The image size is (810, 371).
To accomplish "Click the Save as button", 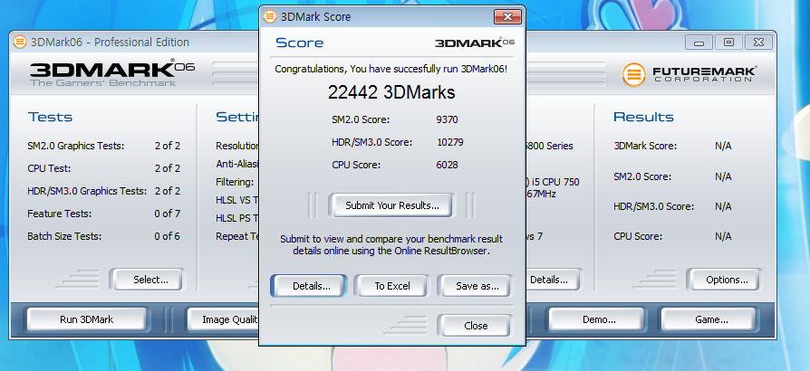I will pos(477,286).
